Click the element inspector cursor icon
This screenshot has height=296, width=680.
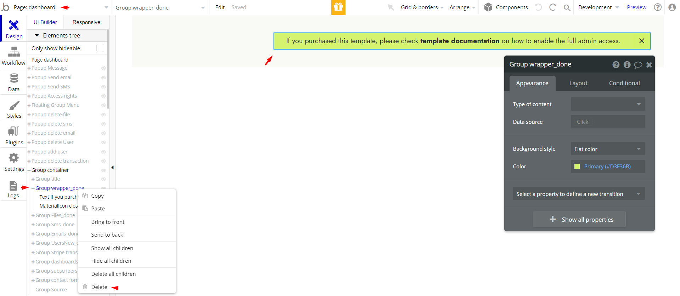(x=391, y=7)
